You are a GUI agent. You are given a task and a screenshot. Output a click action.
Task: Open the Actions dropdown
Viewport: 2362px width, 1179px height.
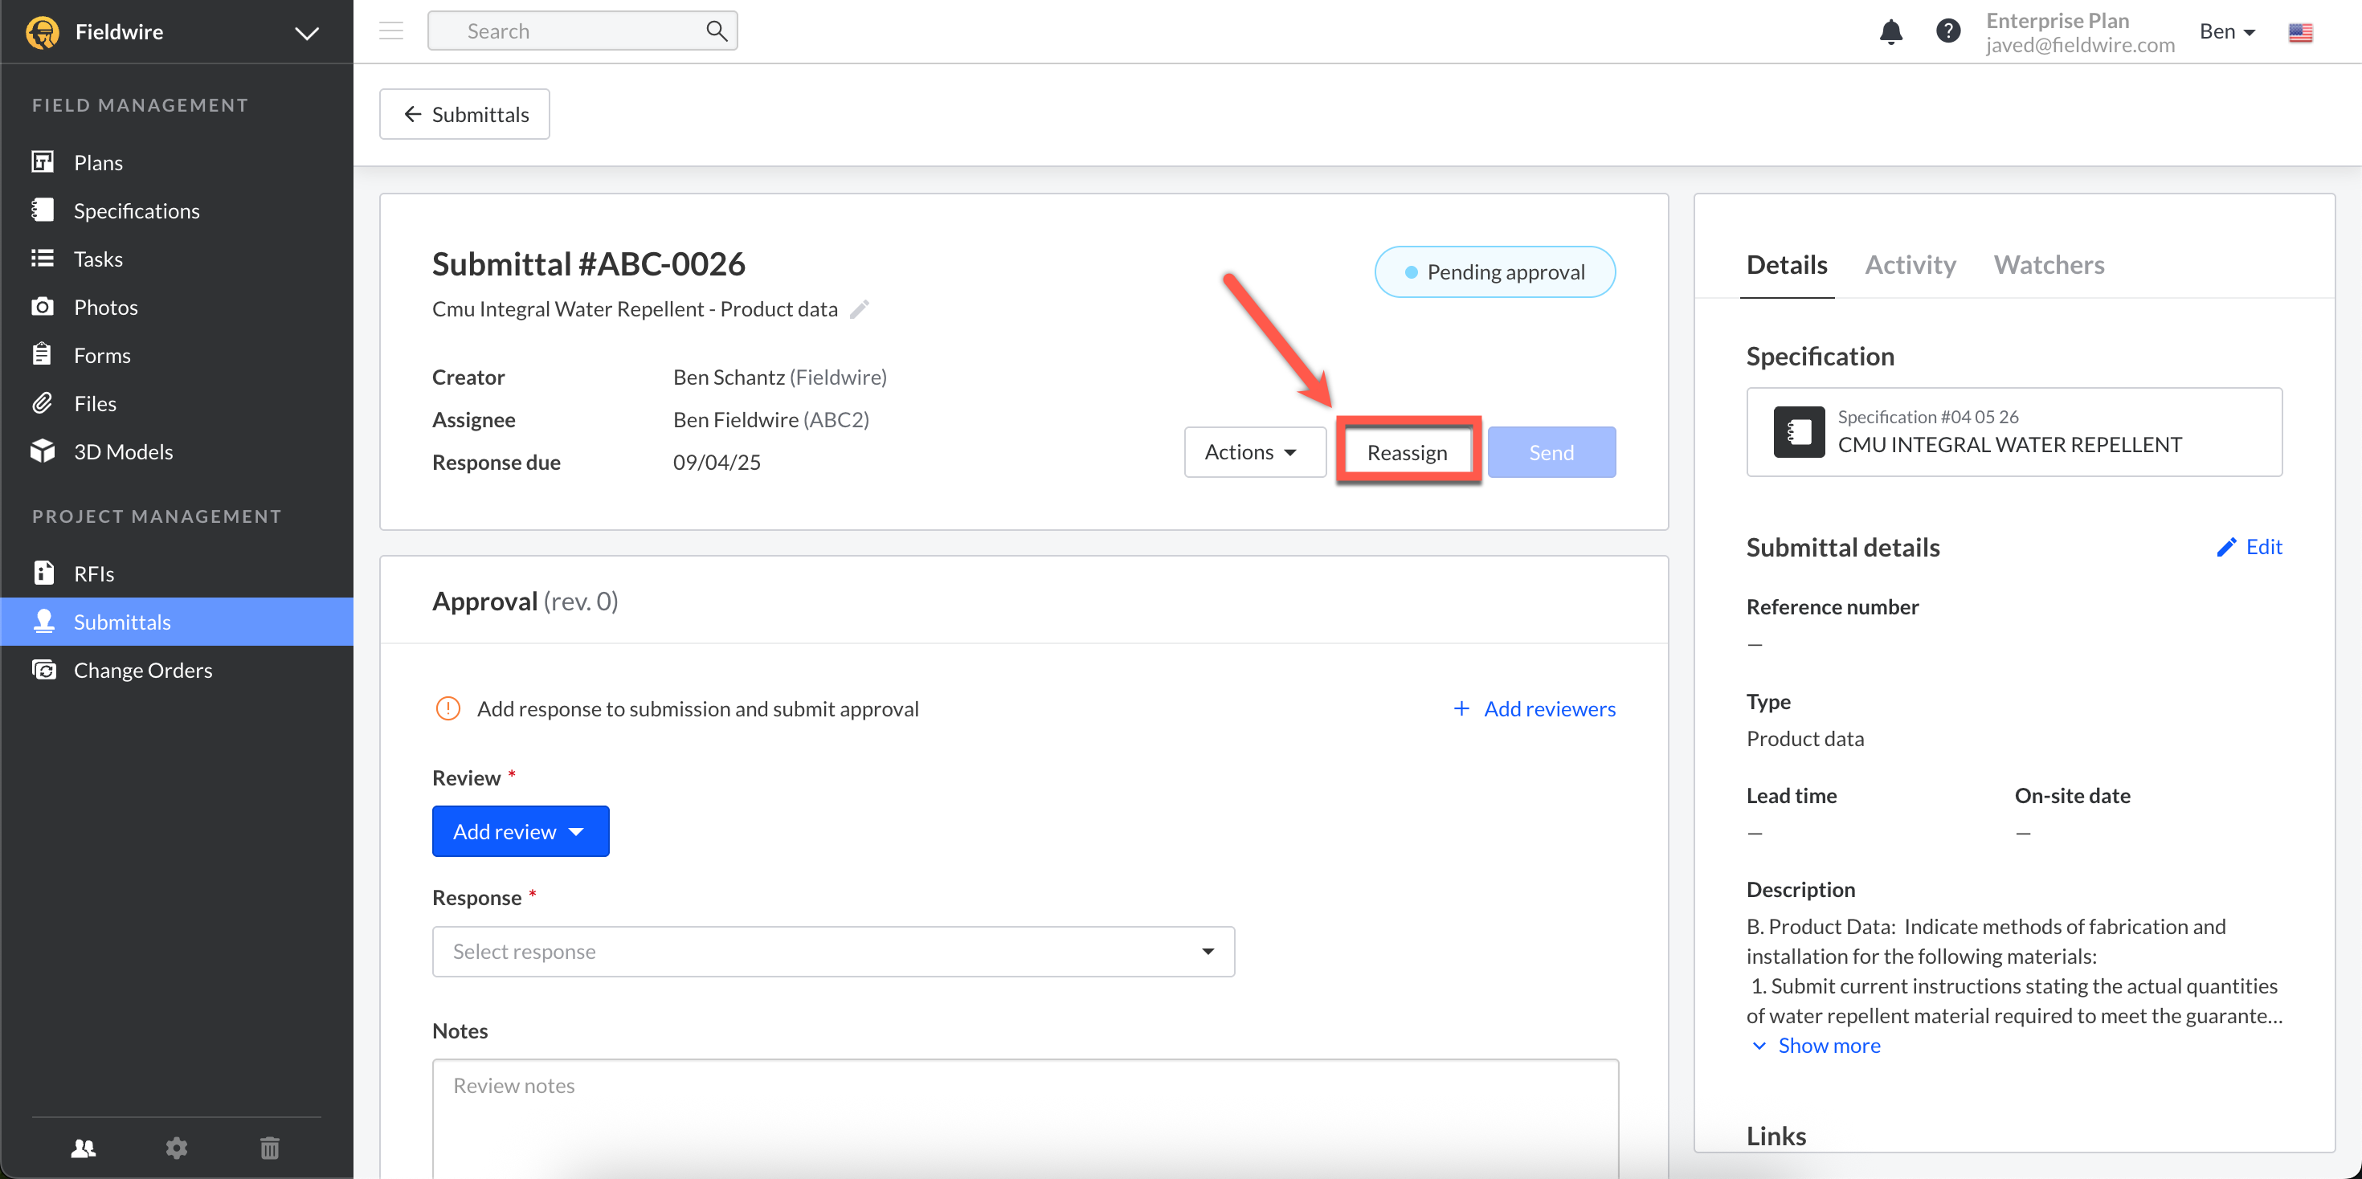(x=1253, y=452)
